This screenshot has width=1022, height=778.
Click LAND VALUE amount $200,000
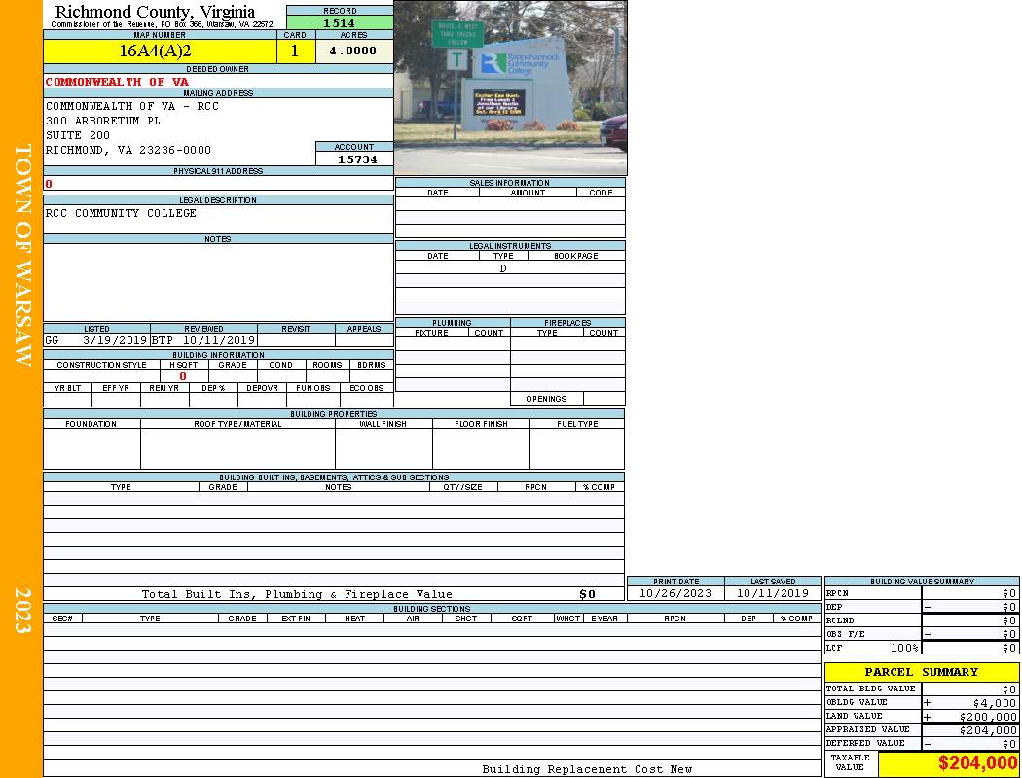tap(988, 717)
